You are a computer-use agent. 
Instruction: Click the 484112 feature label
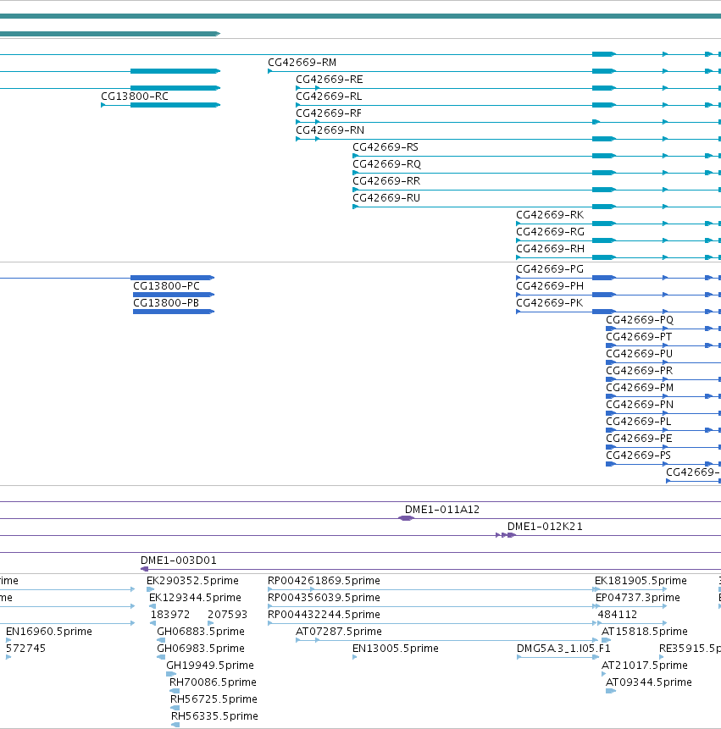[618, 615]
